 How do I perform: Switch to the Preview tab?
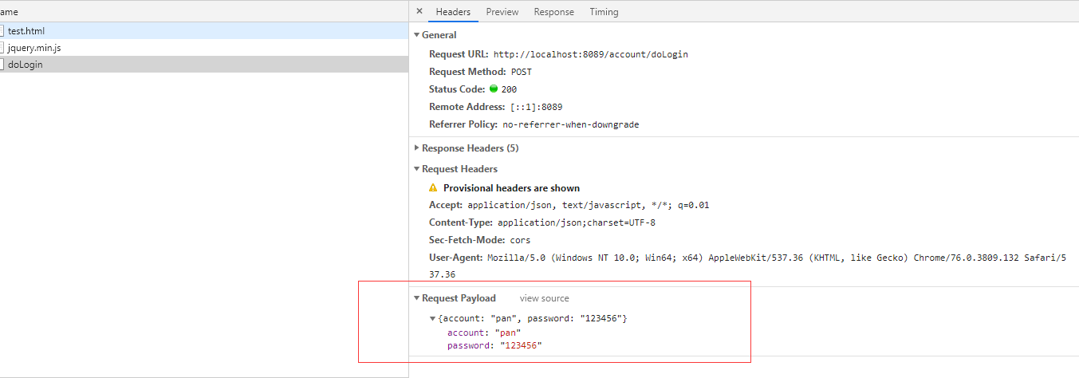[502, 12]
